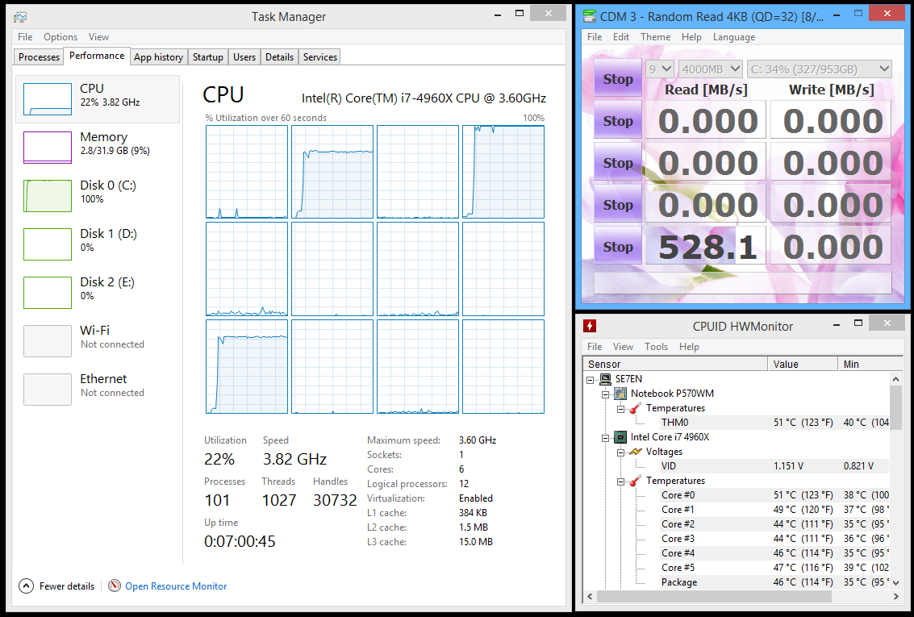Open the Task Manager View menu

[x=98, y=37]
